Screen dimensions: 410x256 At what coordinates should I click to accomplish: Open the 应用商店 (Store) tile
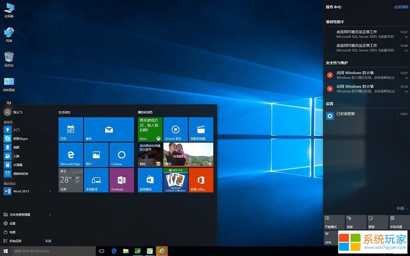coord(150,180)
